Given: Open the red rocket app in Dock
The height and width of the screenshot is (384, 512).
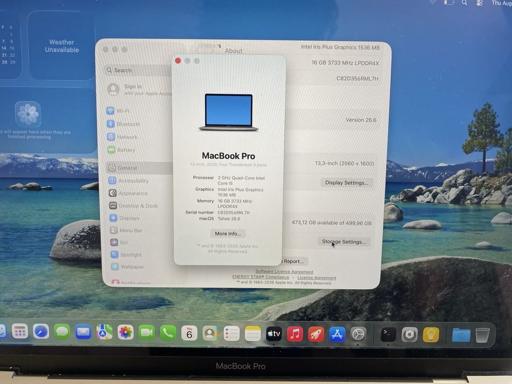Looking at the screenshot, I should tap(316, 335).
